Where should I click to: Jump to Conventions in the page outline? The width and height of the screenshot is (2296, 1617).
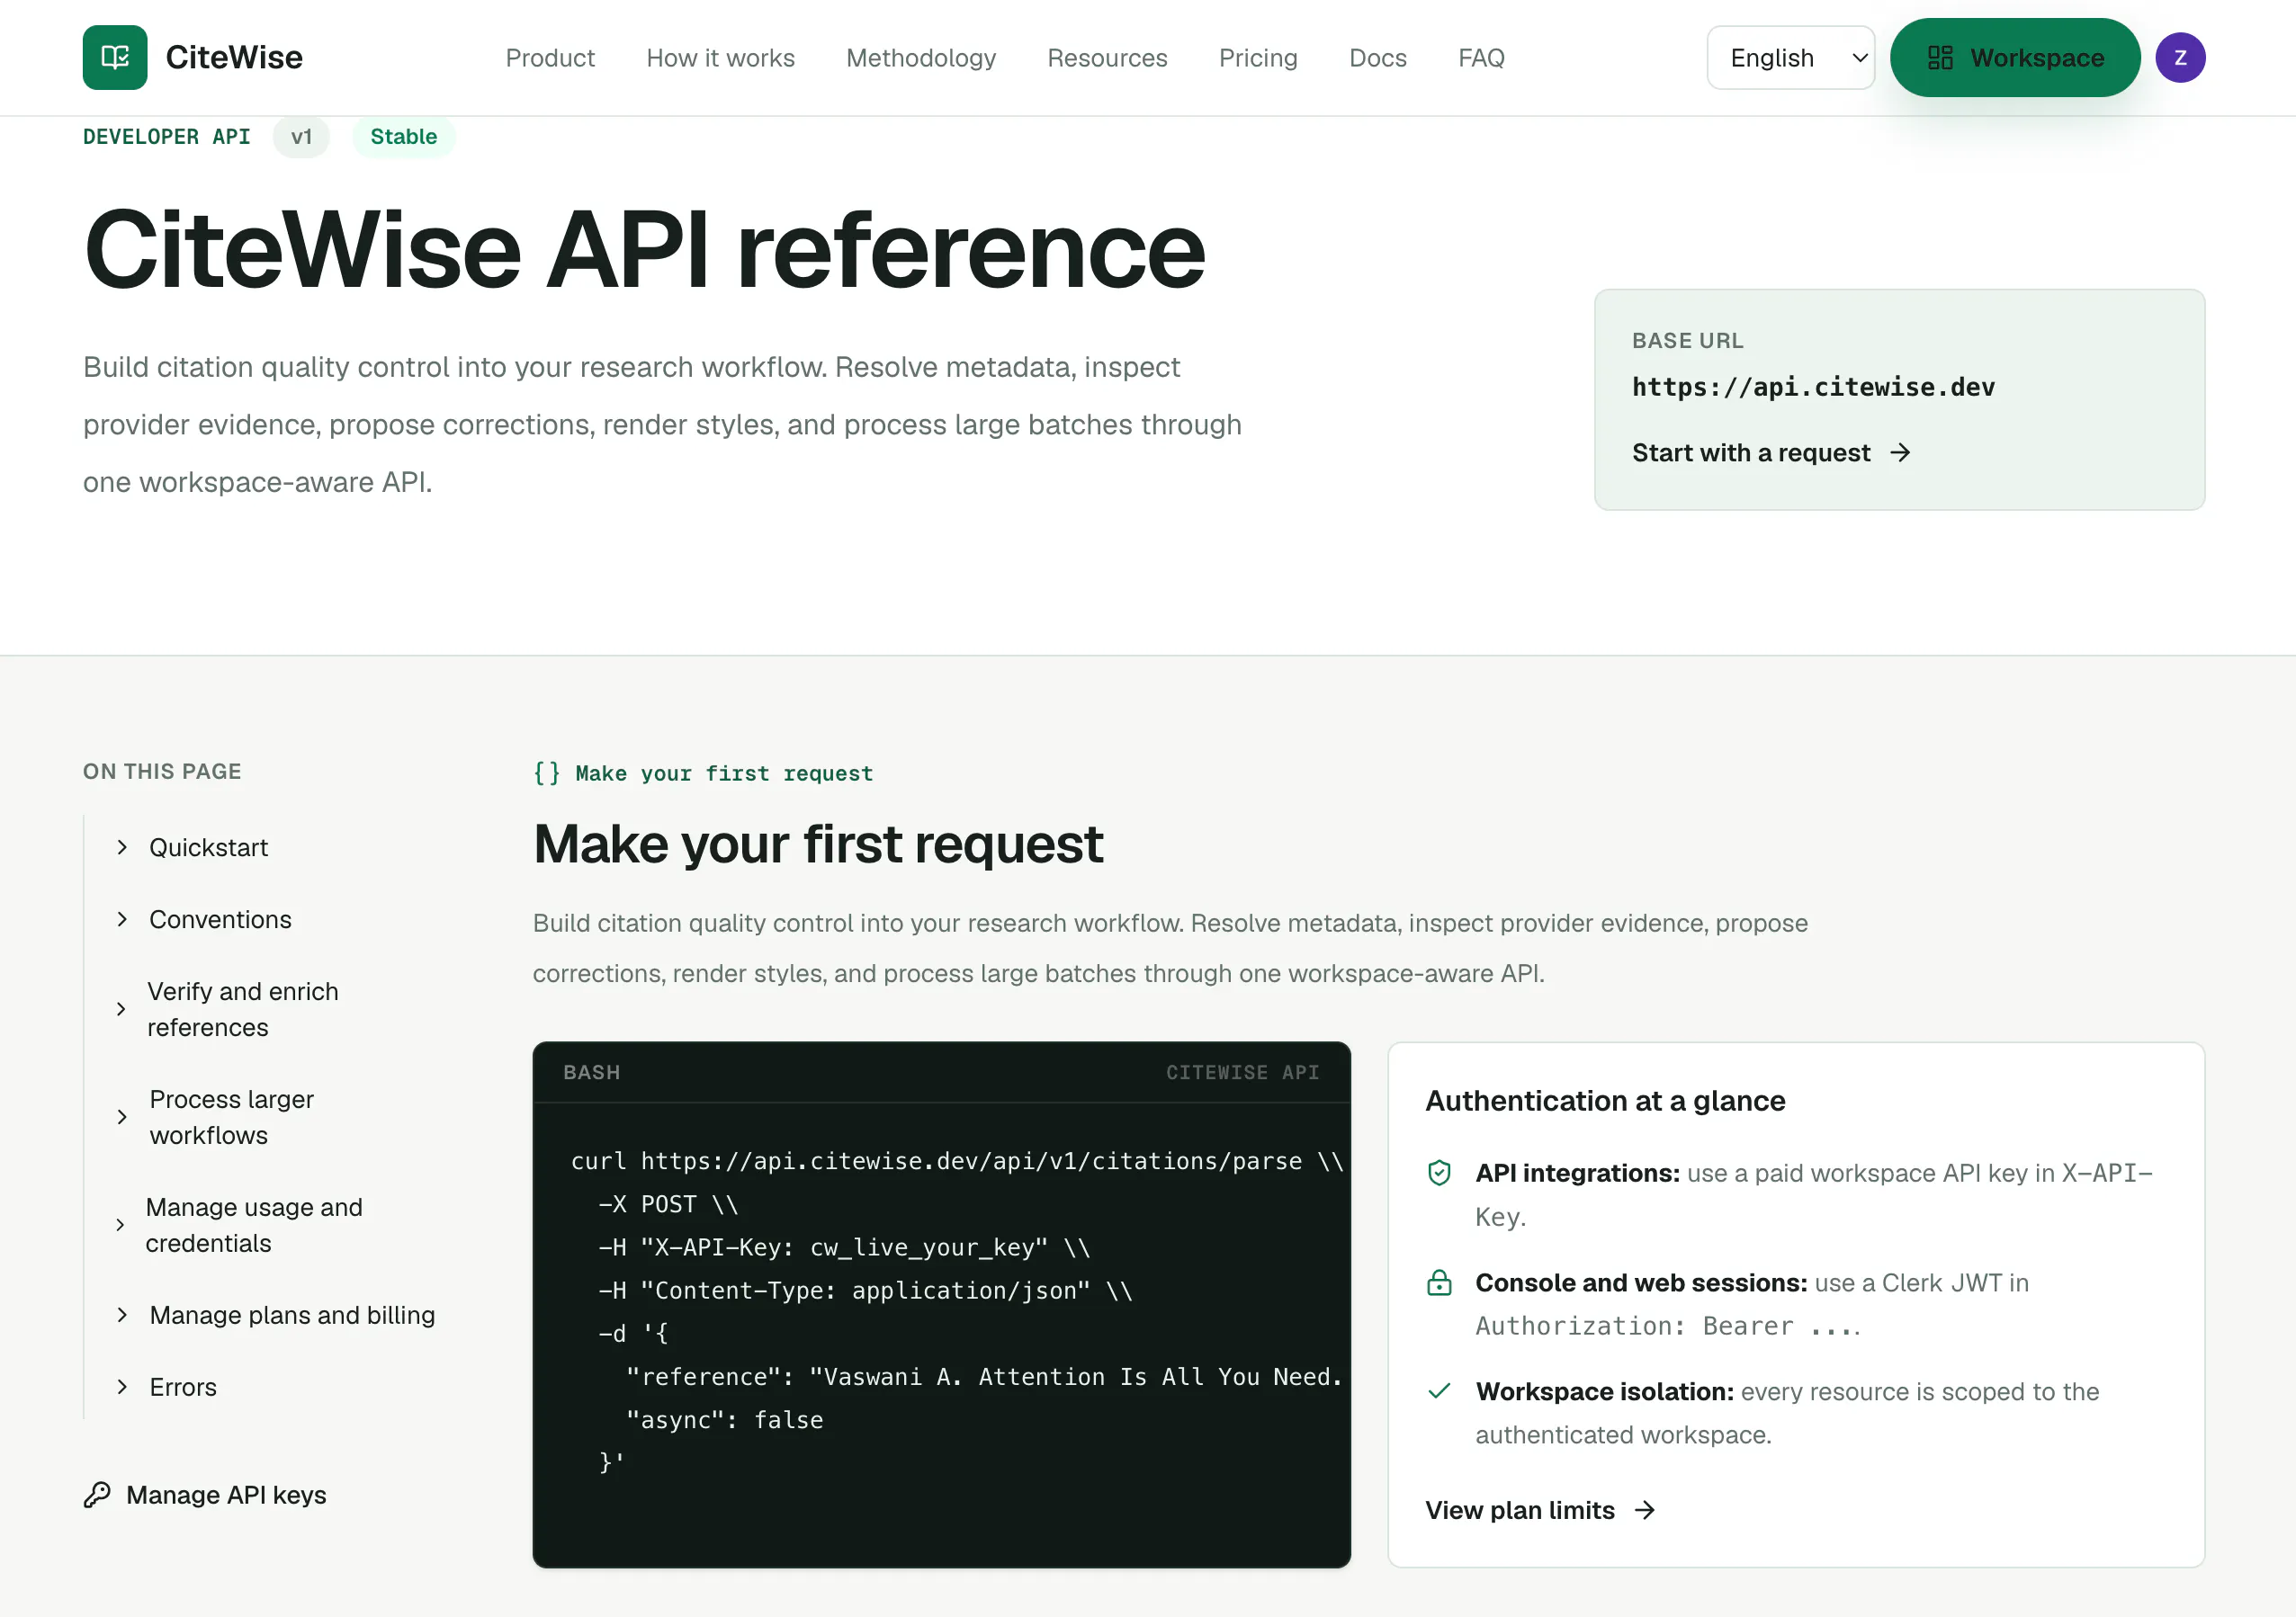tap(220, 920)
